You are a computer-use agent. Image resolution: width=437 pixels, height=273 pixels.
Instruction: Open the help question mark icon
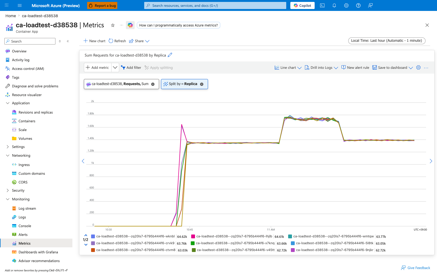pos(358,5)
